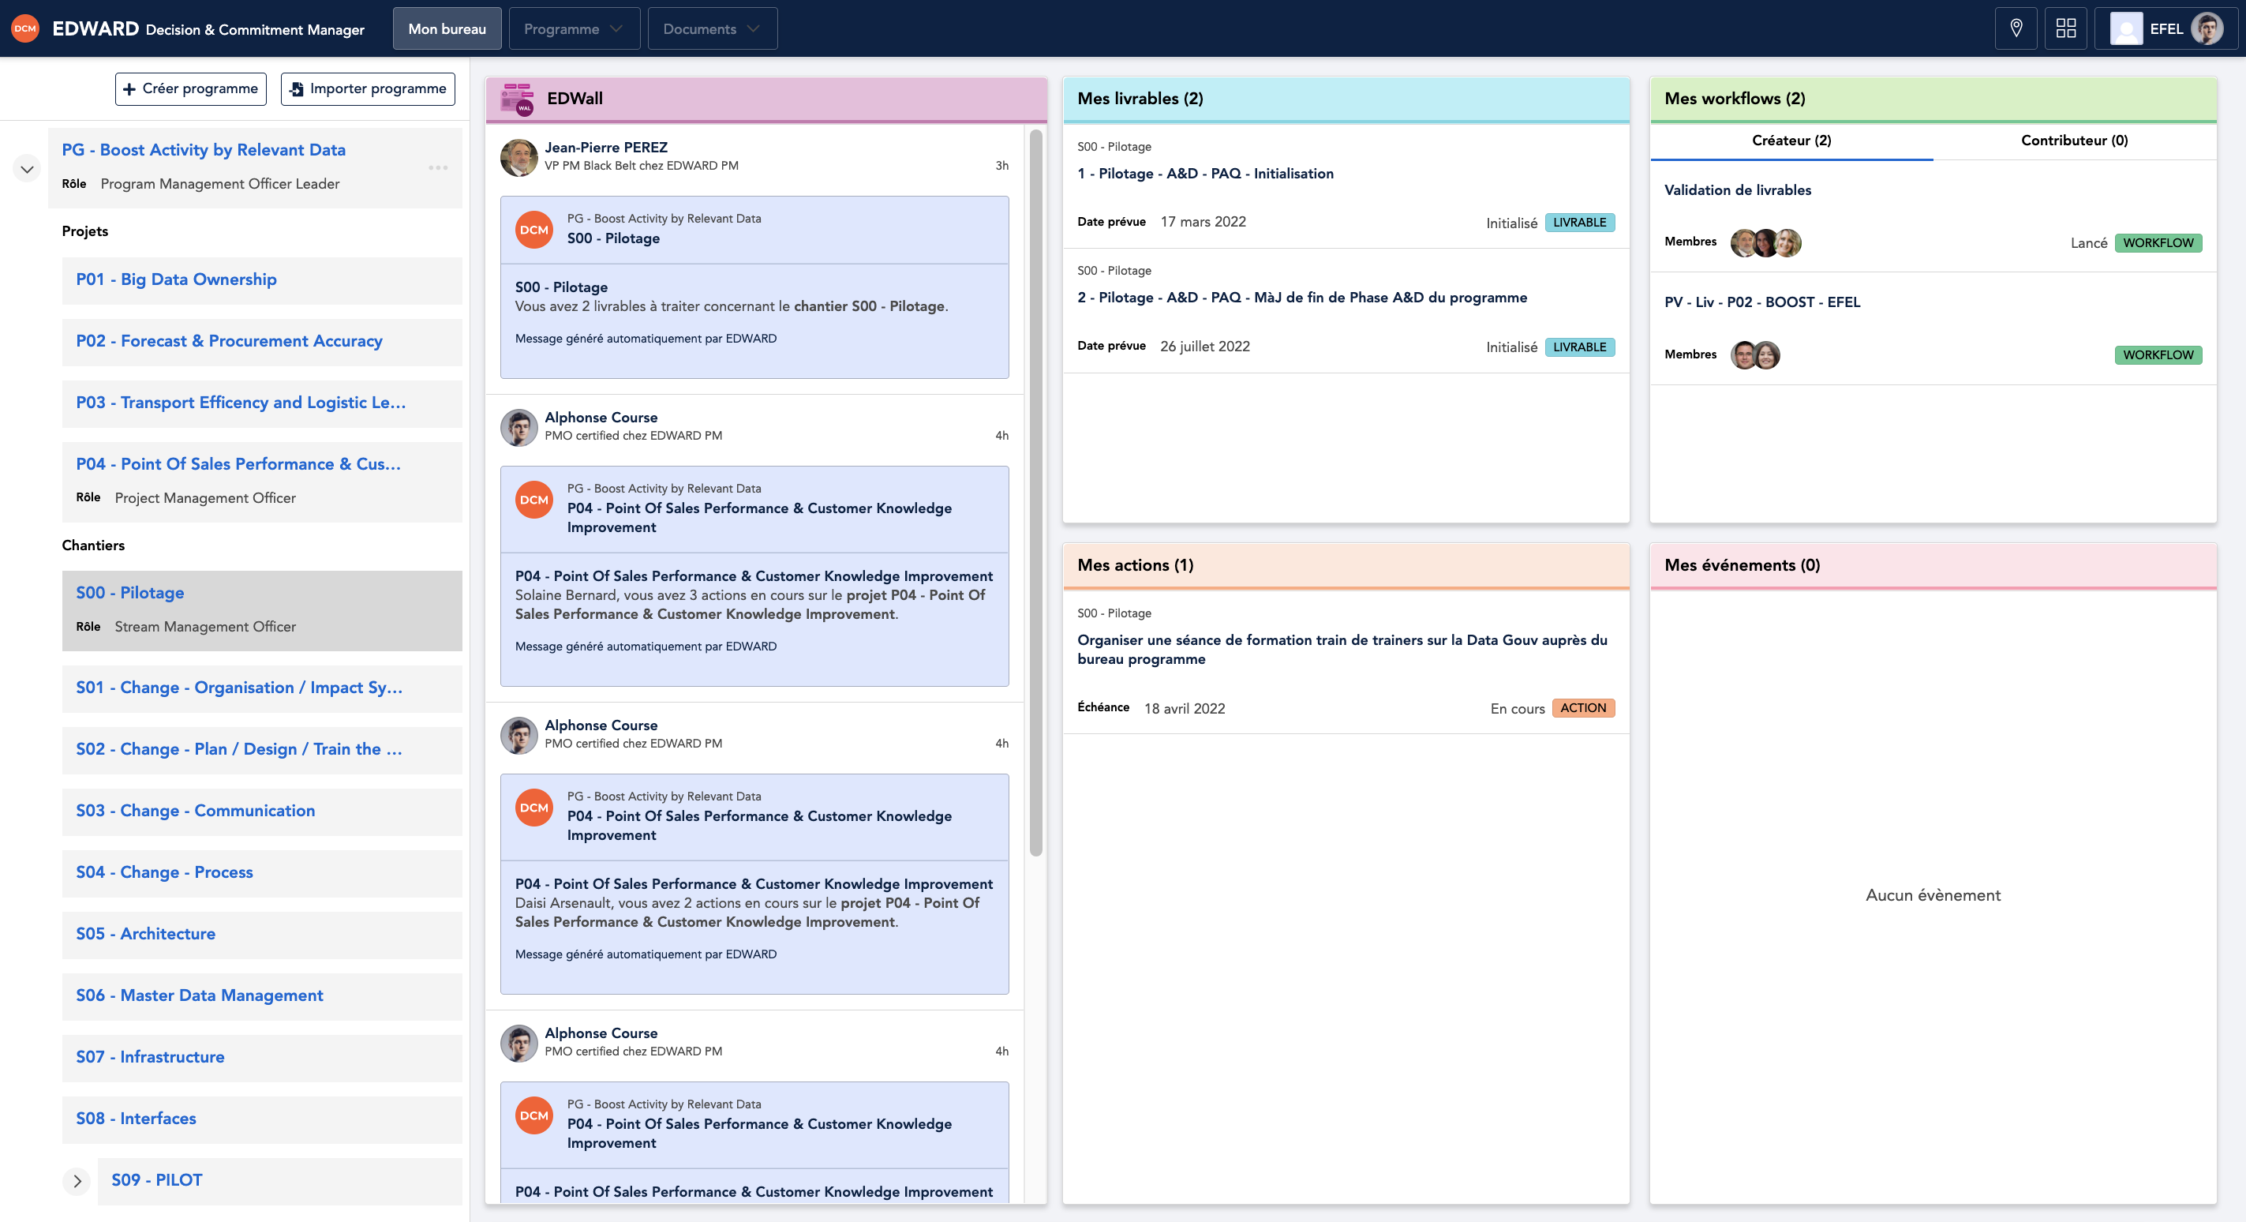
Task: Click member avatars of Validation de livrables workflow
Action: [x=1765, y=242]
